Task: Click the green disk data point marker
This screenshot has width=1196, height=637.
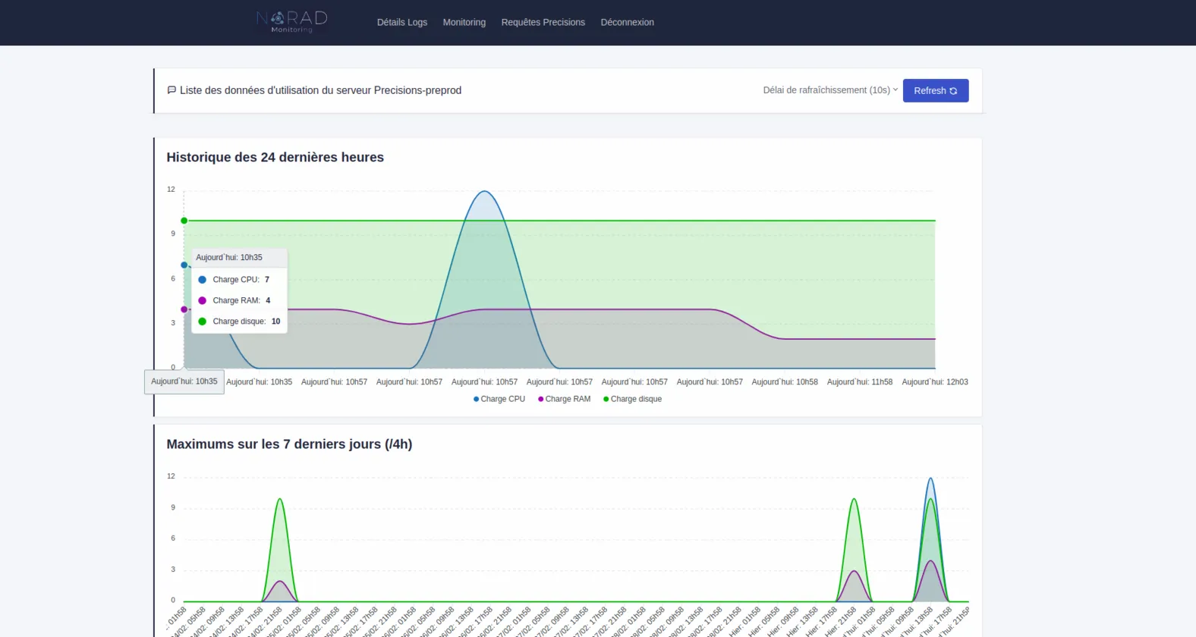Action: click(184, 221)
